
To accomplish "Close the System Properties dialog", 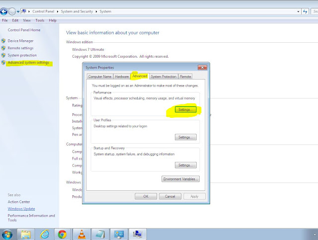I will (x=202, y=68).
